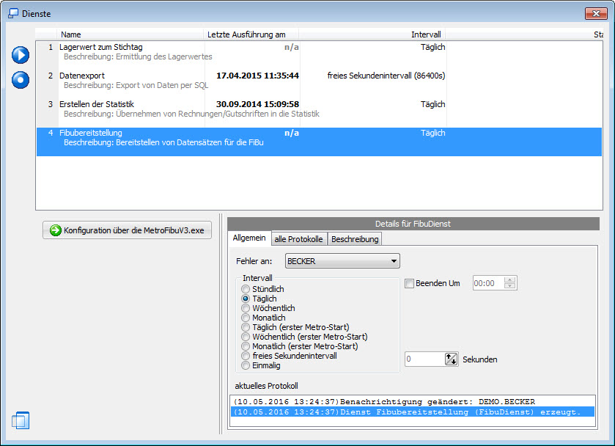Screen dimensions: 615x446
Task: Select freies Sekundenintervall radio button
Action: point(246,356)
